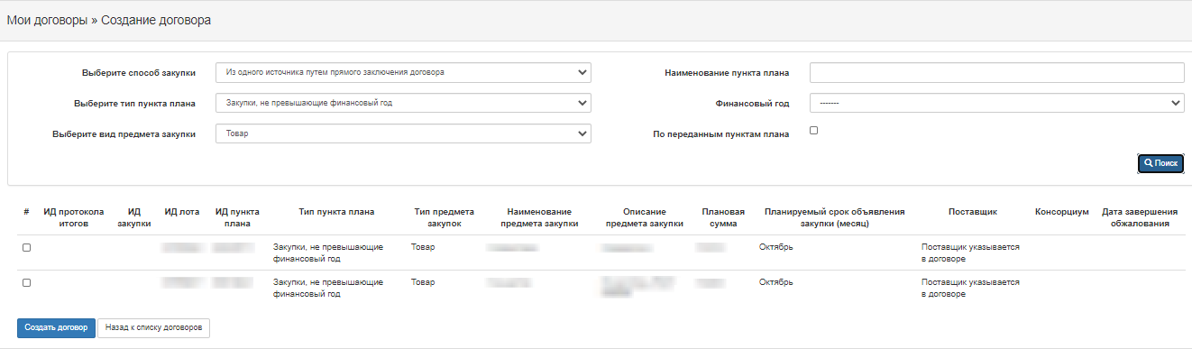Click the ИД протокола итогов column header

click(x=74, y=217)
